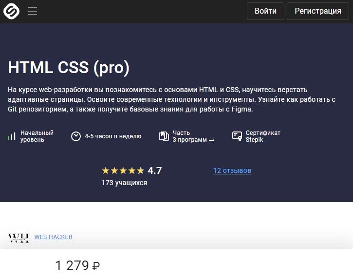
Task: Click the 4-5 часов в неделю text
Action: [113, 136]
